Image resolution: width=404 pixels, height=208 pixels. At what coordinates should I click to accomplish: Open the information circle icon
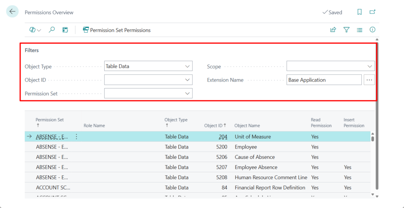372,30
